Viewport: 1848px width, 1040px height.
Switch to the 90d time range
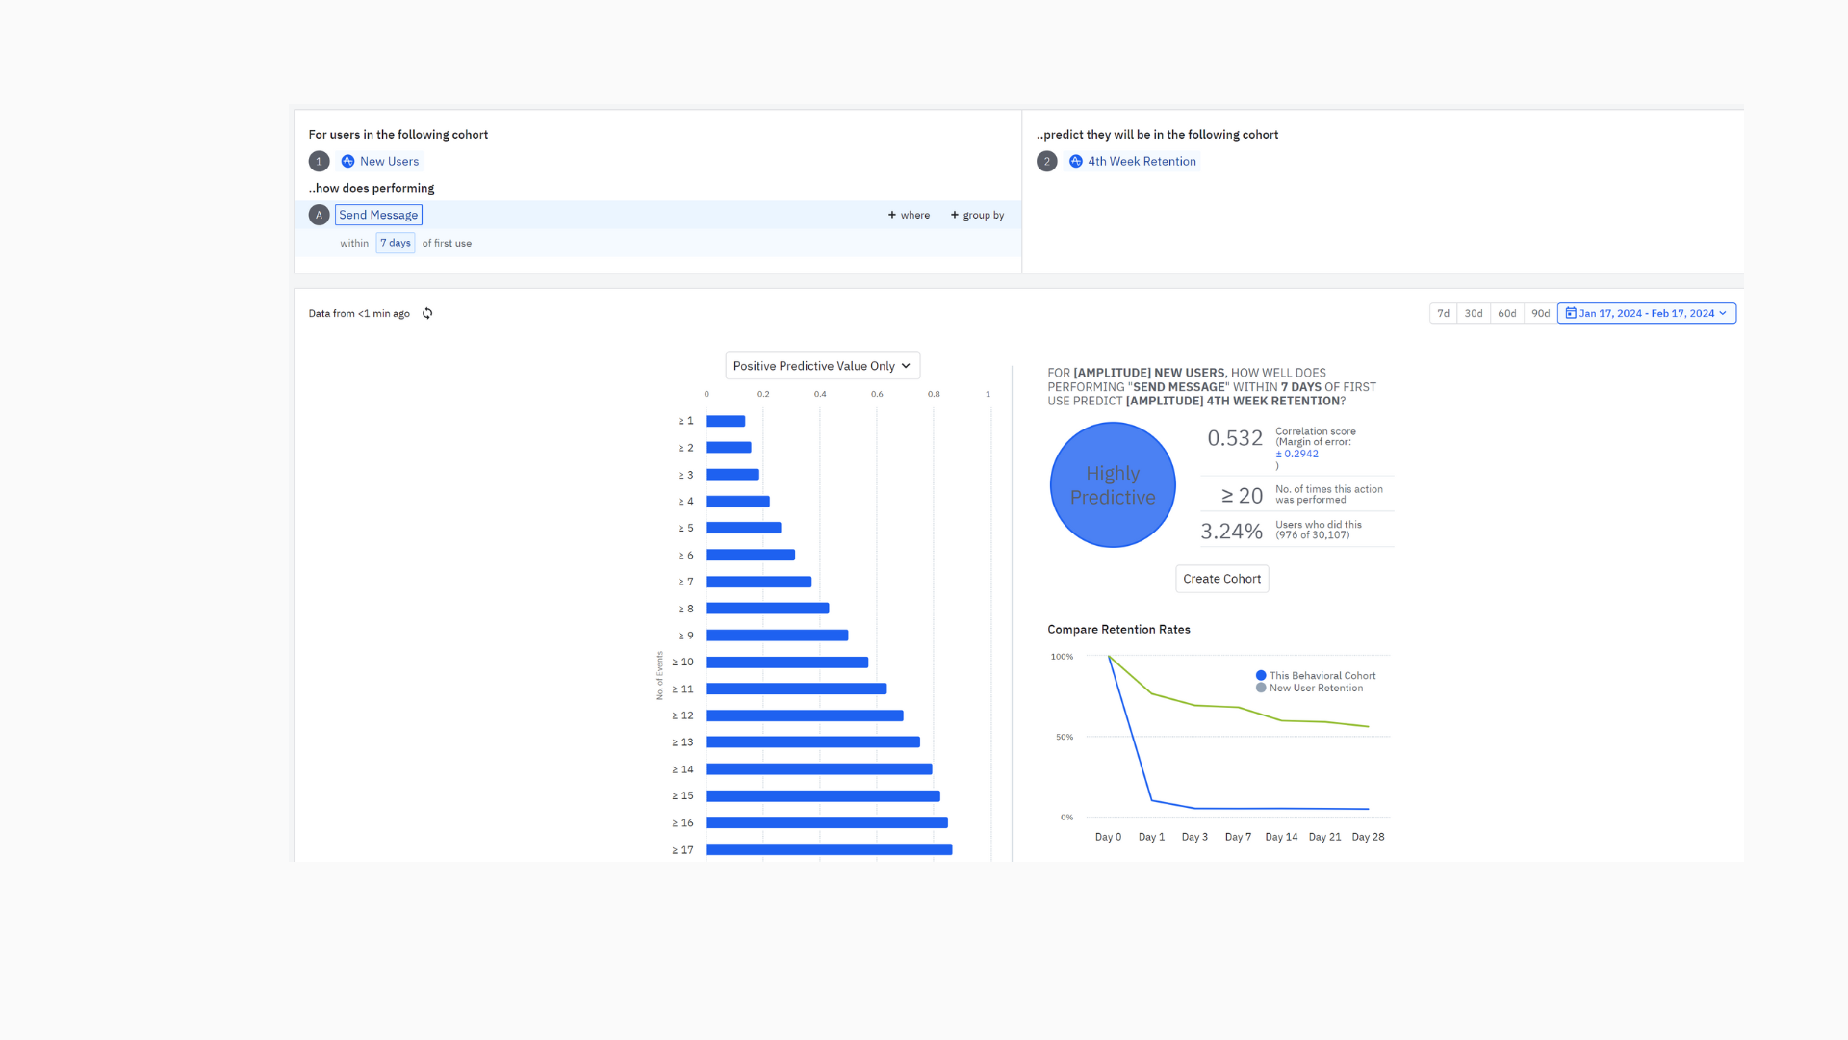pos(1540,313)
